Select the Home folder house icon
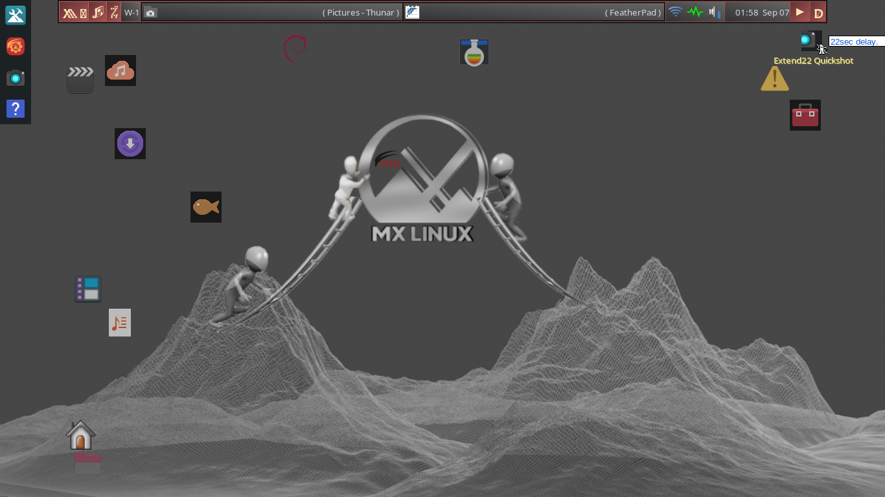This screenshot has height=497, width=885. [81, 436]
